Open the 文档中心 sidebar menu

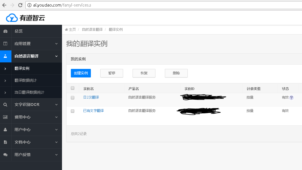point(31,142)
